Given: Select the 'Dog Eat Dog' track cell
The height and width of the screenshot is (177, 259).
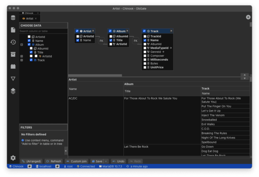Looking at the screenshot, I should point(225,151).
